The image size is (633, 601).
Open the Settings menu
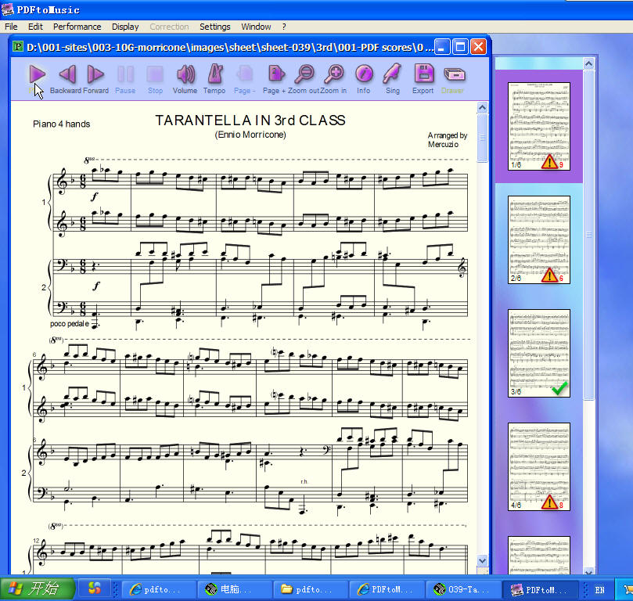(x=214, y=27)
